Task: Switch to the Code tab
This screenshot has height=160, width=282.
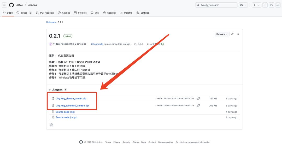Action: point(8,13)
